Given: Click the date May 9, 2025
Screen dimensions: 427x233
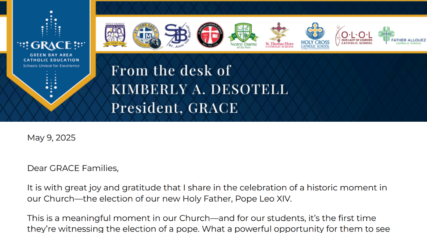Looking at the screenshot, I should (51, 138).
